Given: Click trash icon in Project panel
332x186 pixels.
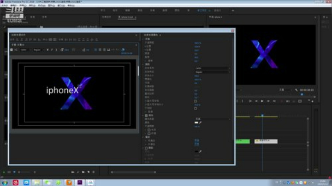Looking at the screenshot, I should pos(94,172).
